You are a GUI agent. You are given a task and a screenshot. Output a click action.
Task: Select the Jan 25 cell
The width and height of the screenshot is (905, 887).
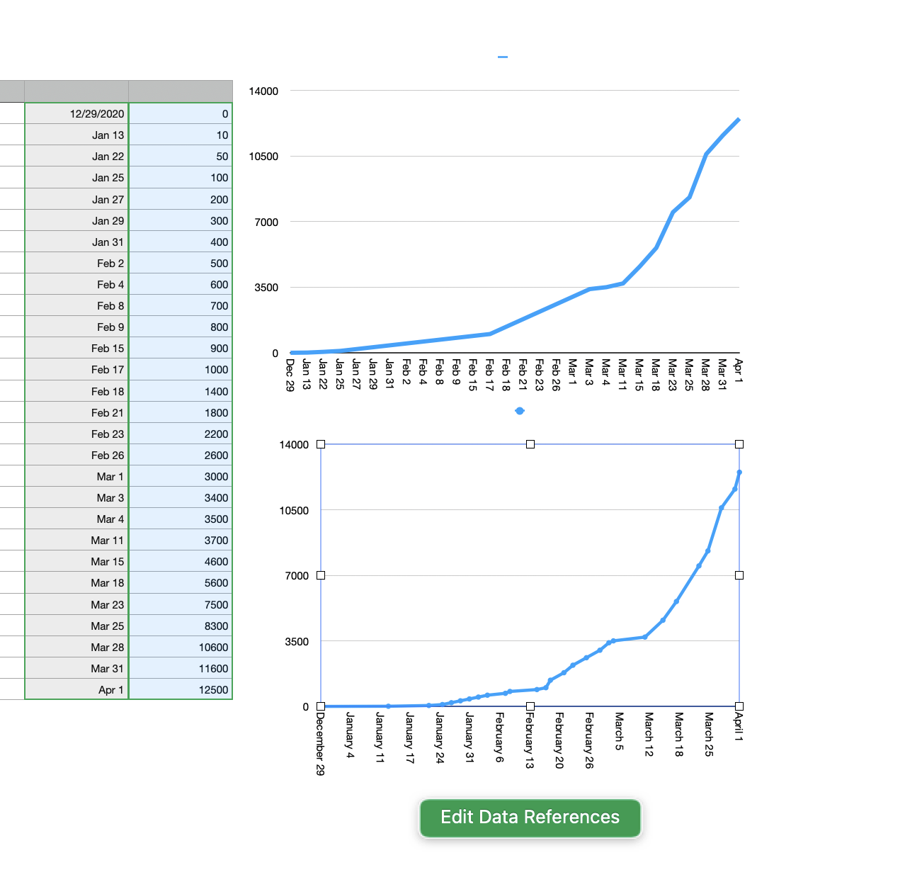coord(76,177)
